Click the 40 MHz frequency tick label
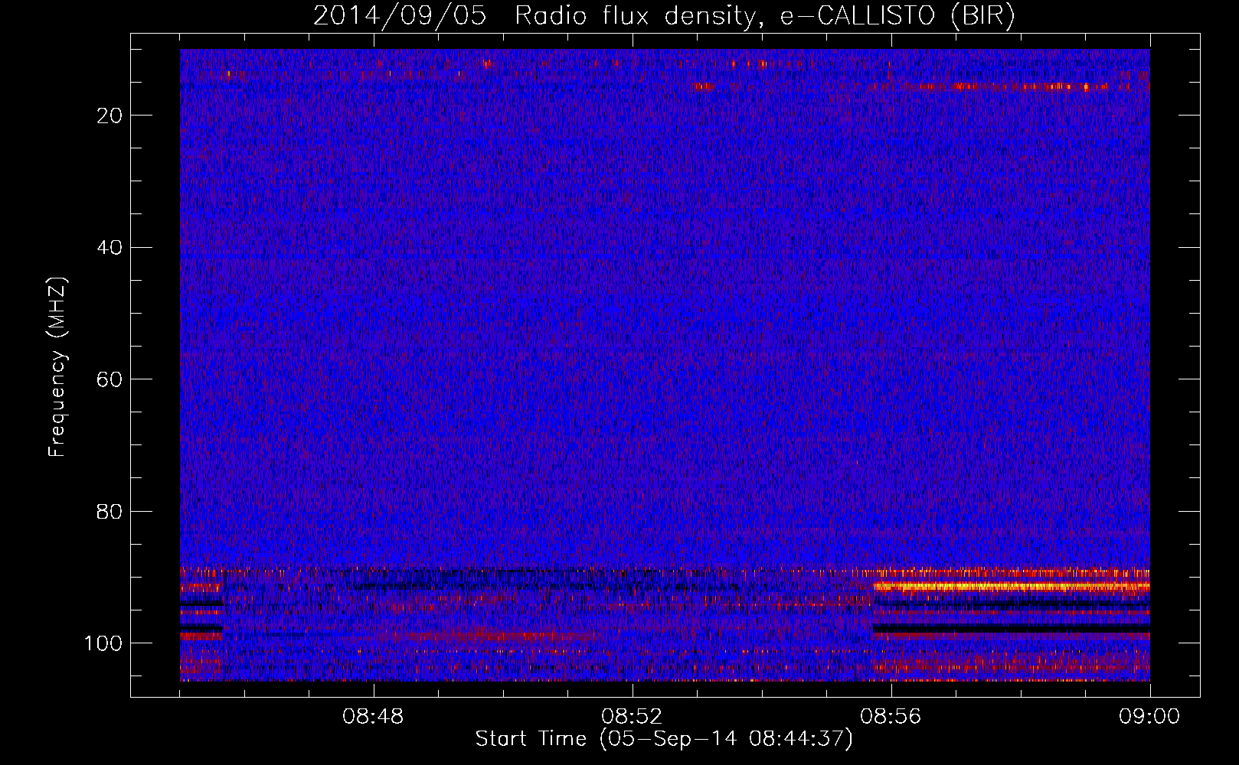Screen dimensions: 1239x765 pyautogui.click(x=110, y=247)
